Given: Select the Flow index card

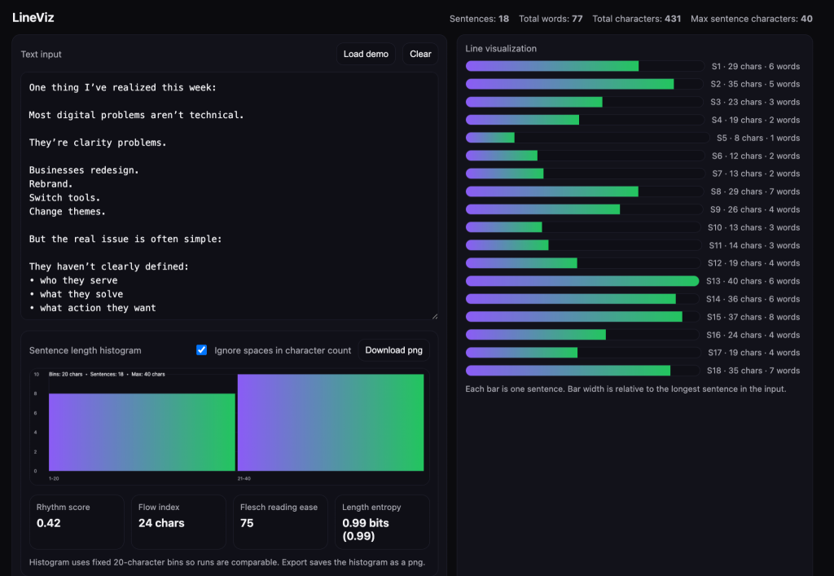Looking at the screenshot, I should 178,521.
